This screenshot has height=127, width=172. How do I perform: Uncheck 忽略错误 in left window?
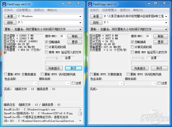click(46, 42)
